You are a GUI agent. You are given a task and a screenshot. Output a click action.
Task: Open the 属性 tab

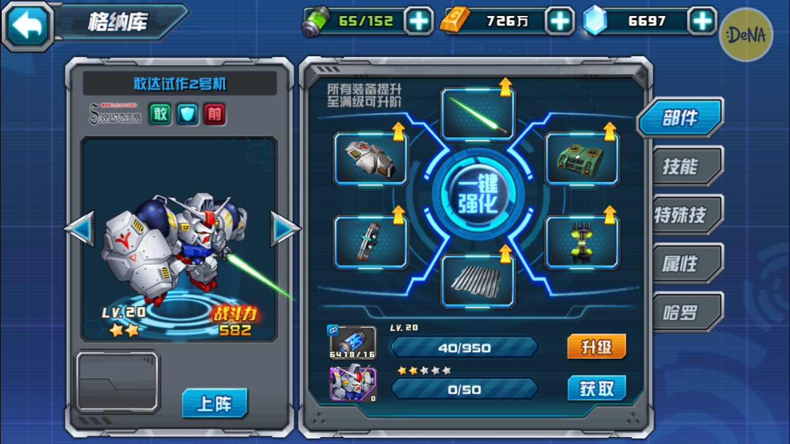pyautogui.click(x=681, y=264)
